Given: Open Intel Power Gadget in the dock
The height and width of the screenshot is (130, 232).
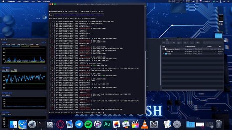Looking at the screenshot, I should (x=22, y=124).
